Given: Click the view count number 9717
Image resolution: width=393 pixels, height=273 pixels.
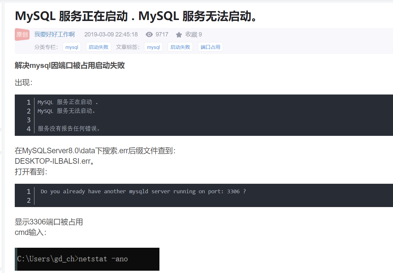Looking at the screenshot, I should coord(162,34).
